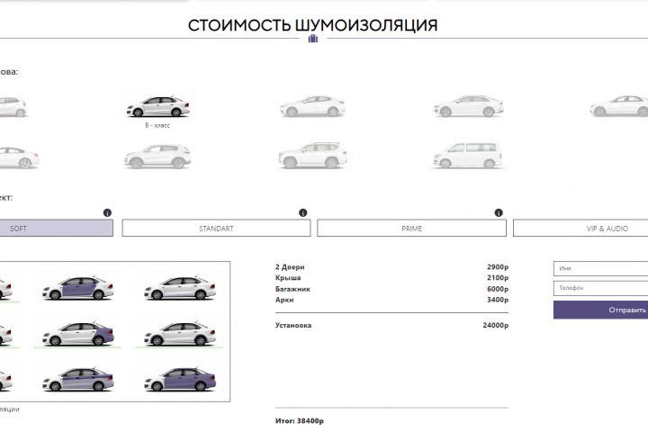Click the price value 2100р
The image size is (648, 432).
click(x=498, y=278)
